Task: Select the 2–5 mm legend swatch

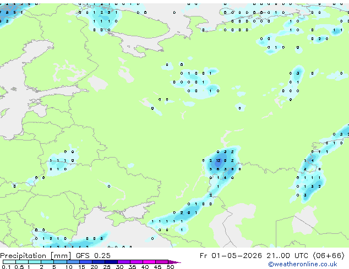Action: pos(47,262)
